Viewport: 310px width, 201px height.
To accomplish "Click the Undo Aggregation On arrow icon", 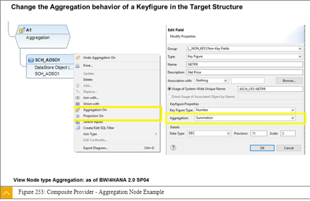I will [78, 58].
